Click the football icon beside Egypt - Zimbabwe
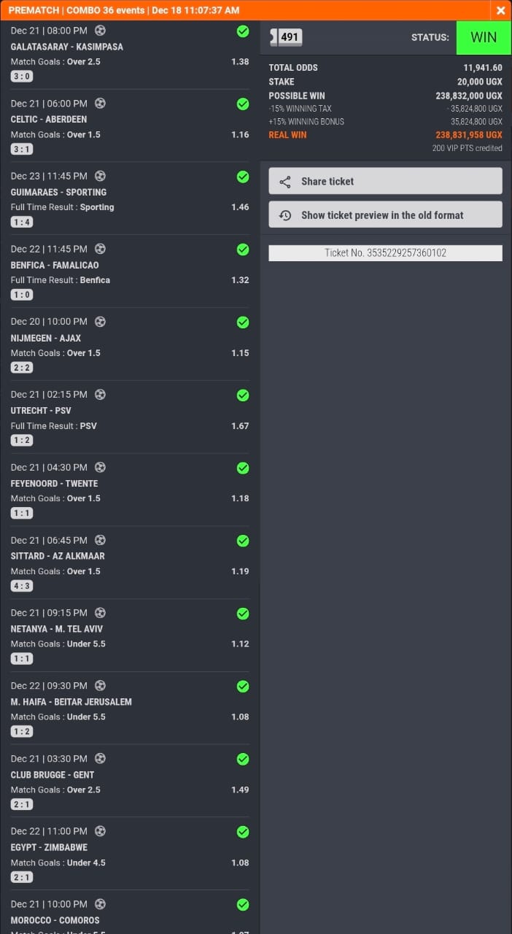The image size is (512, 934). click(x=100, y=831)
